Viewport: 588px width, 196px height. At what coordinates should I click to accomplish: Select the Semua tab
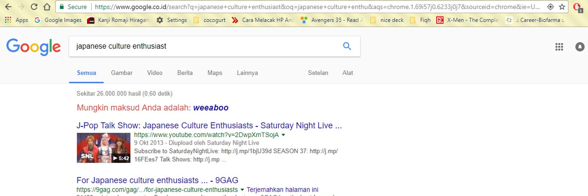coord(86,73)
